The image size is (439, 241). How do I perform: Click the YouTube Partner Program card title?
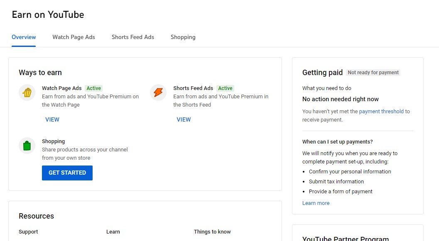pos(346,239)
